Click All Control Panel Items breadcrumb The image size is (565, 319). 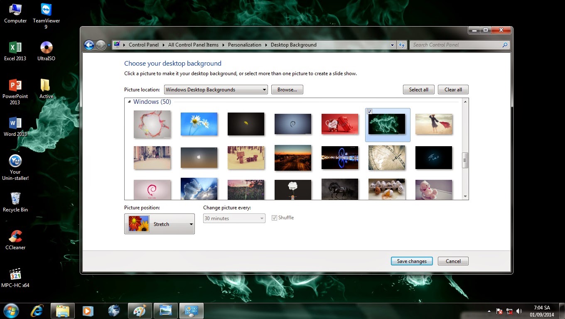tap(193, 45)
